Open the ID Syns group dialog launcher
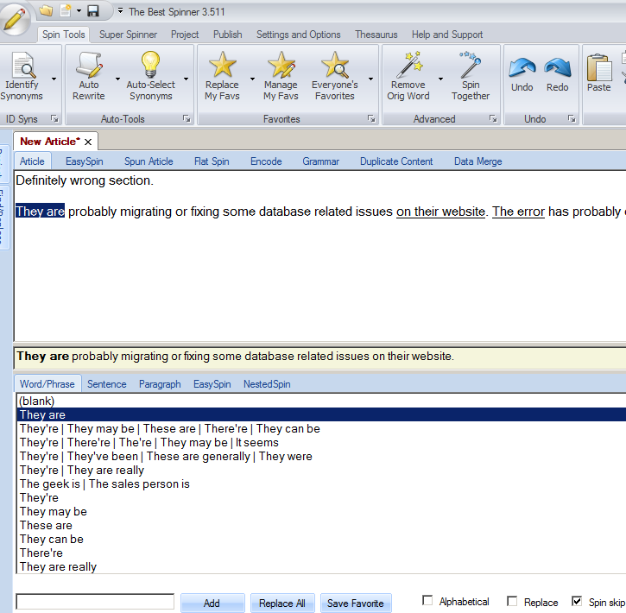The height and width of the screenshot is (613, 626). coord(54,118)
